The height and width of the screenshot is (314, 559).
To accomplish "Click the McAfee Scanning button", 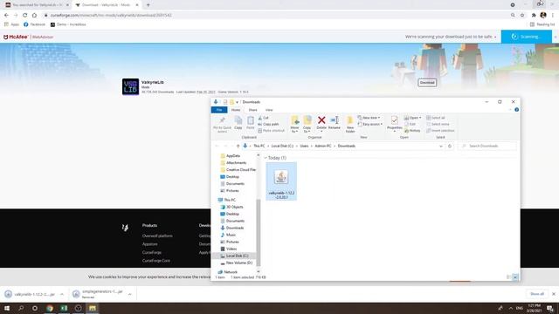I will [x=526, y=37].
